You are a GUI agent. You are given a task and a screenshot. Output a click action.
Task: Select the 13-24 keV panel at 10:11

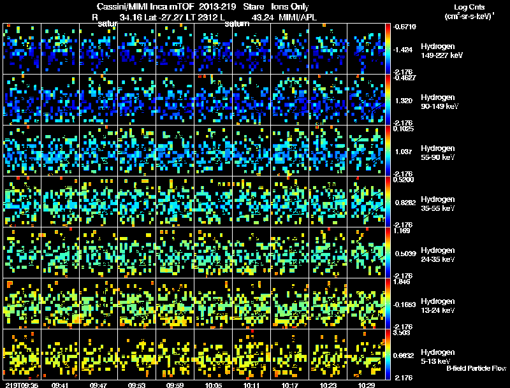(x=251, y=303)
